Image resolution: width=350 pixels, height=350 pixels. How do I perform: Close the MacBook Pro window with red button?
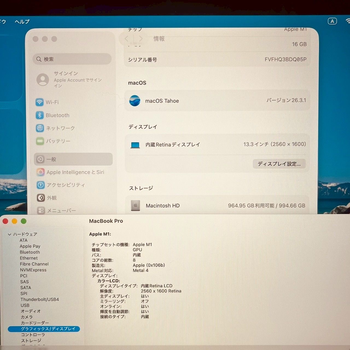point(5,221)
